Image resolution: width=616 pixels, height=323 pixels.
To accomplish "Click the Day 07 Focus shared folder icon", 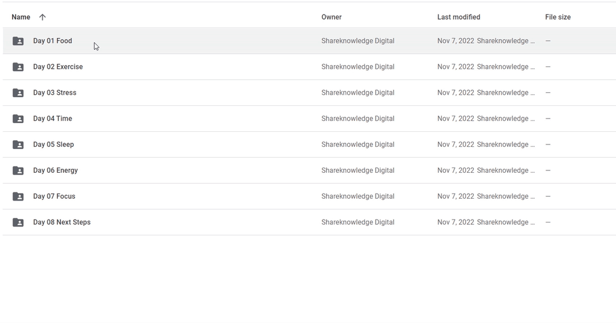I will [x=18, y=196].
